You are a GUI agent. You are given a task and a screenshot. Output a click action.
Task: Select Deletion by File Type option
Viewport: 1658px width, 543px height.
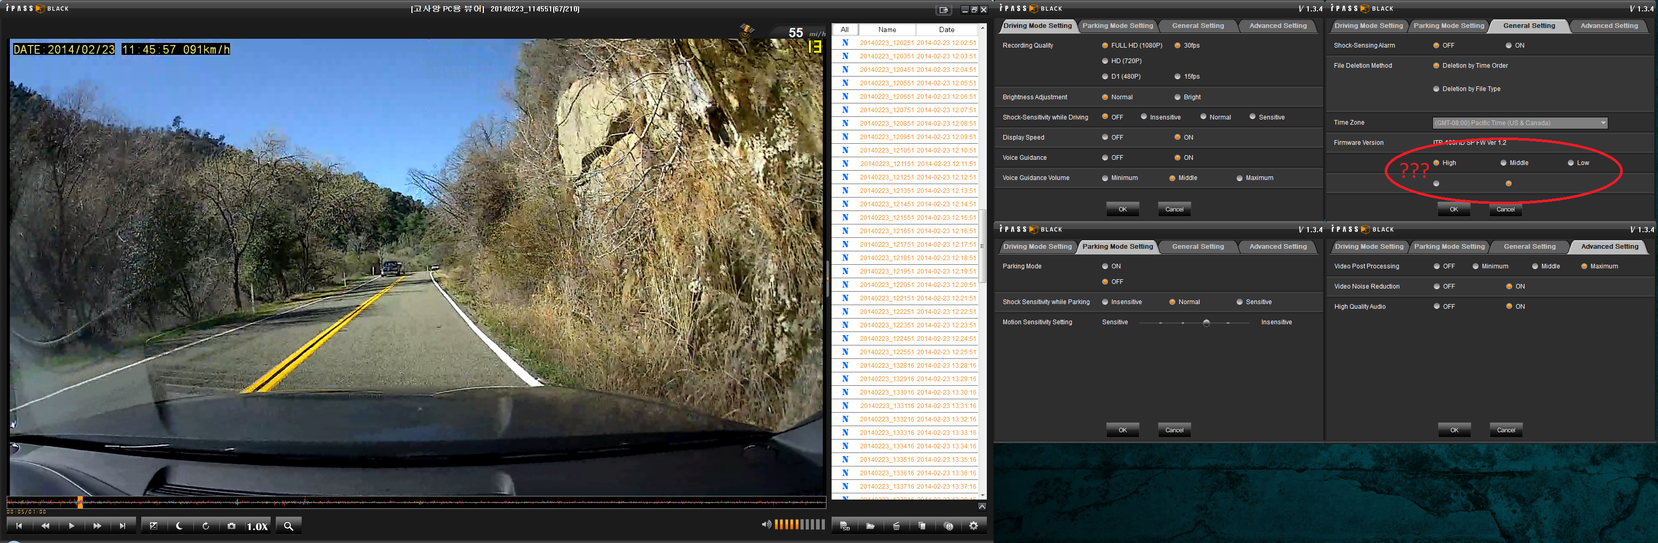click(1436, 89)
